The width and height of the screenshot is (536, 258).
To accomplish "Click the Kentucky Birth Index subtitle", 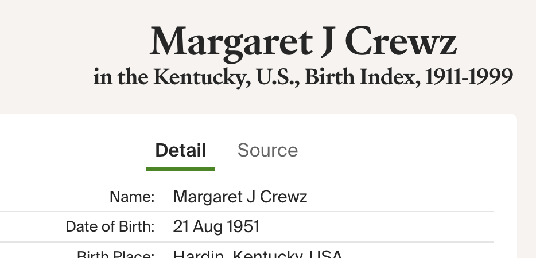I will [x=303, y=77].
